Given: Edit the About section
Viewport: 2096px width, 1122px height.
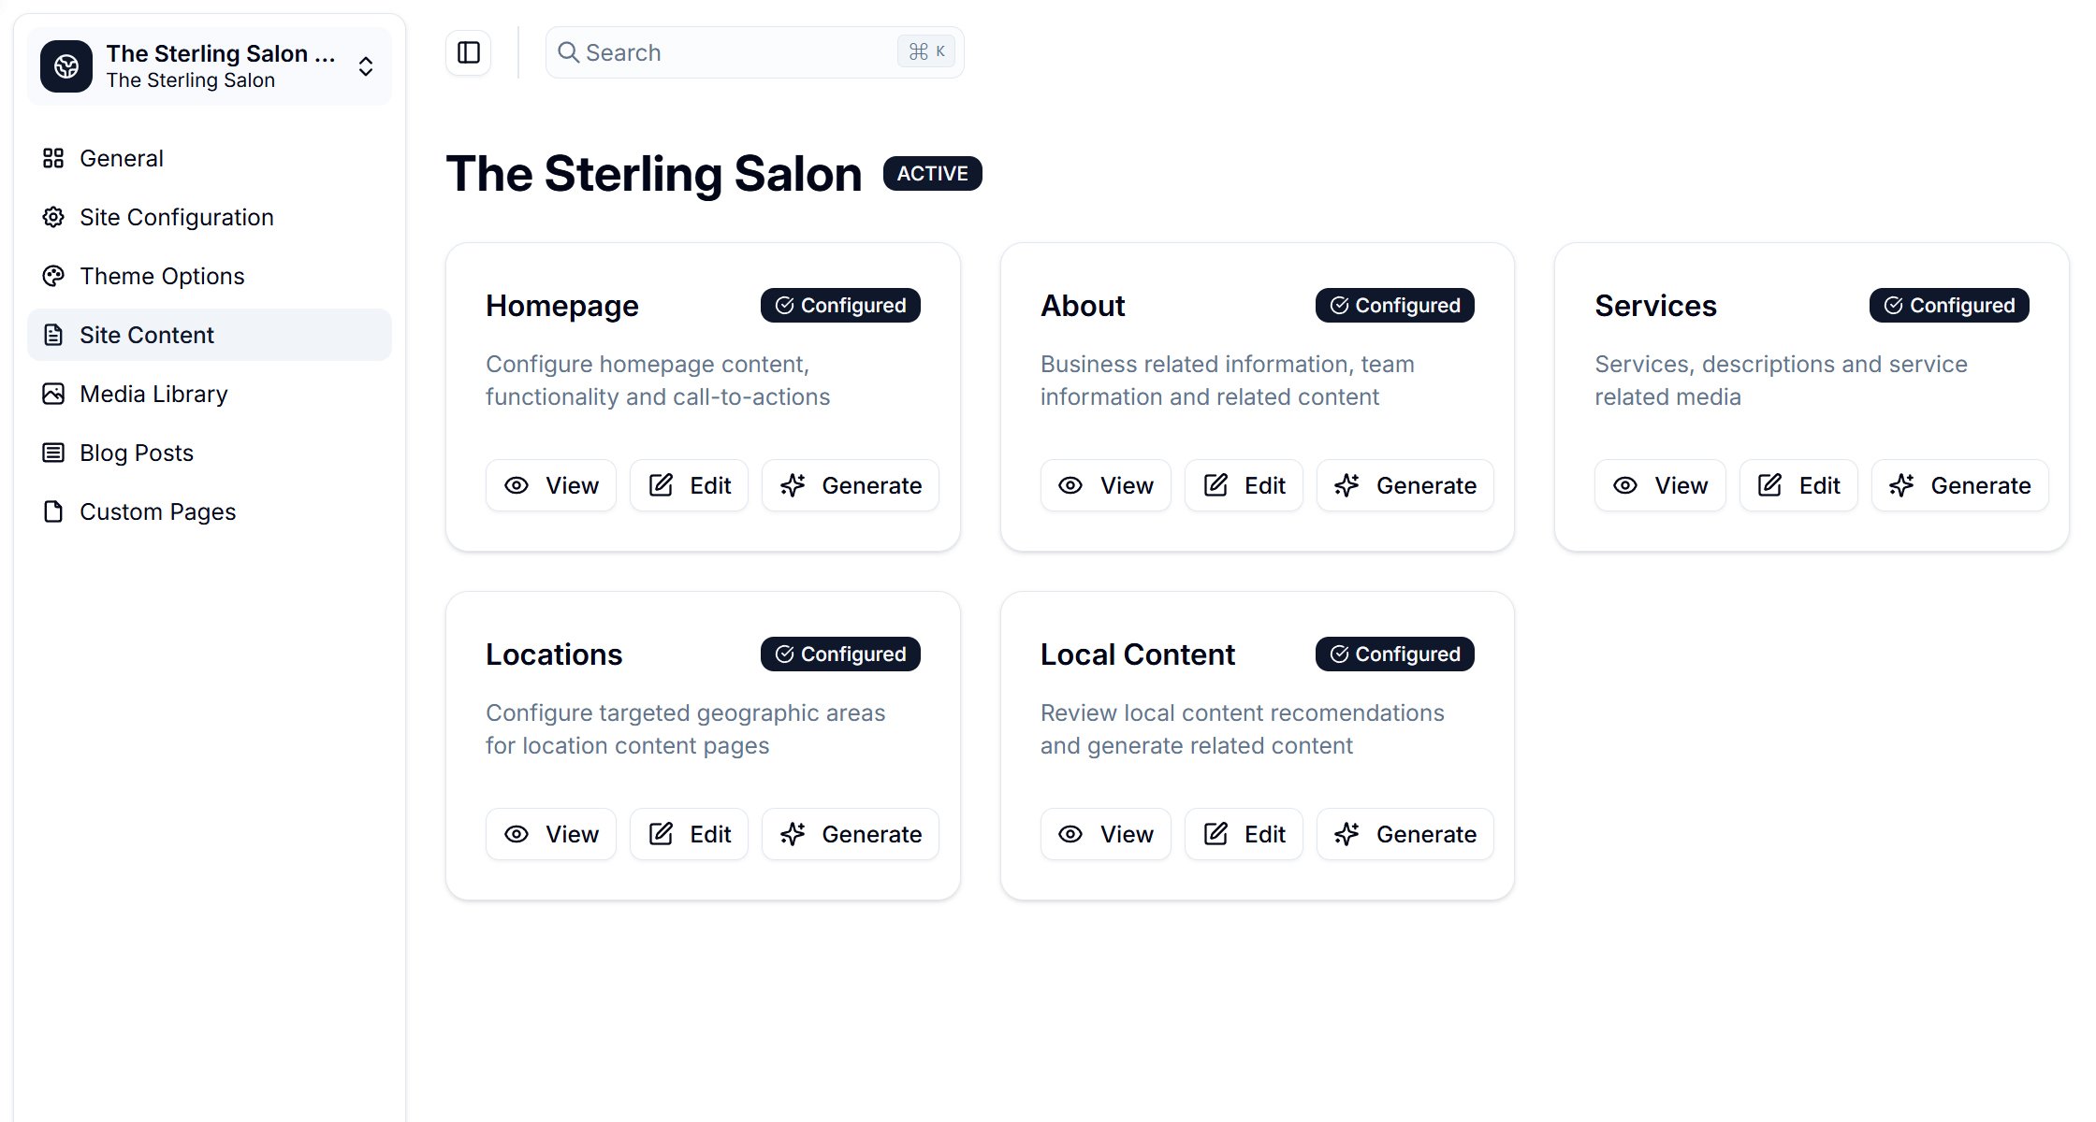Looking at the screenshot, I should [x=1244, y=486].
